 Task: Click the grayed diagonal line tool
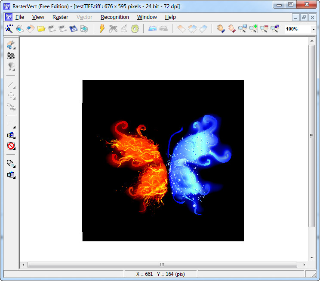click(x=11, y=85)
